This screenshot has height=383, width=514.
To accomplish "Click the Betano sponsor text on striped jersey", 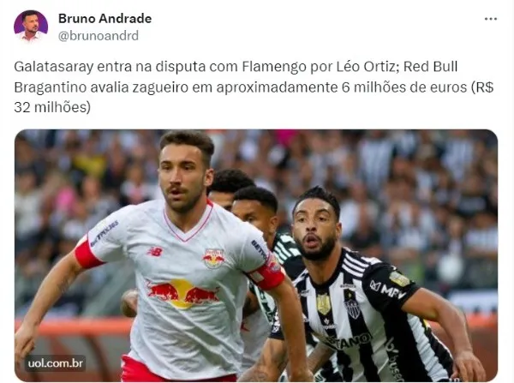I will pos(350,342).
